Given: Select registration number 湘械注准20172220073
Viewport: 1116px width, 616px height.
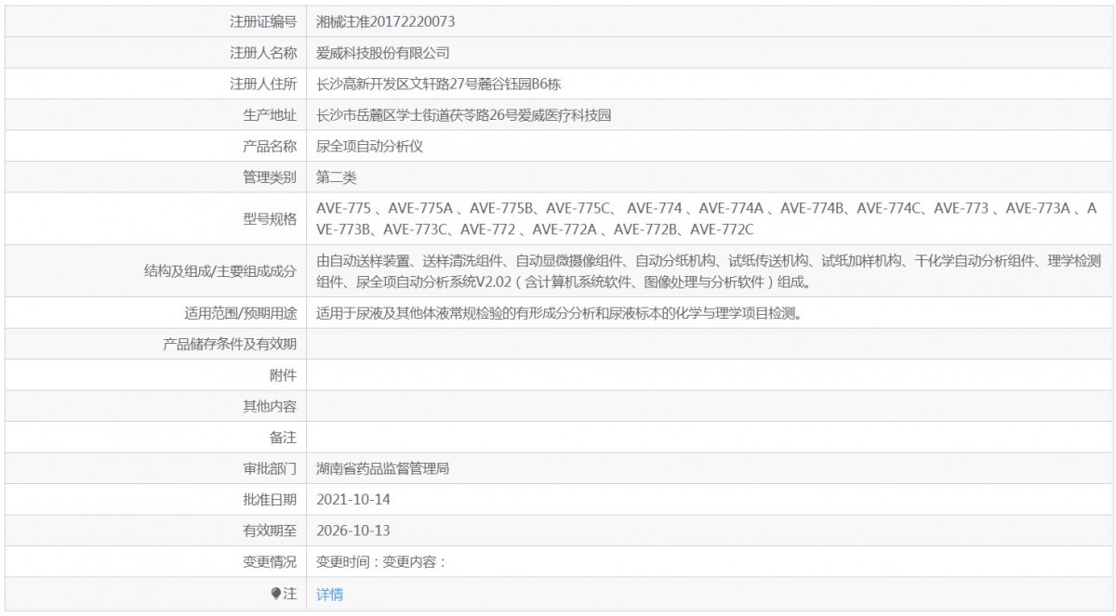Looking at the screenshot, I should click(x=385, y=21).
